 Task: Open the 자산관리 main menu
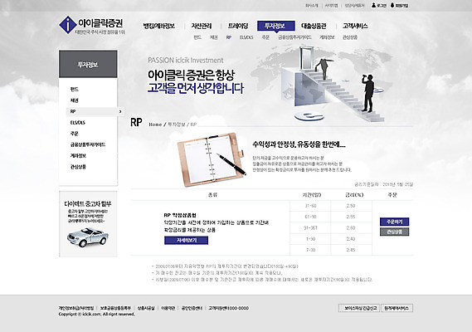click(202, 26)
